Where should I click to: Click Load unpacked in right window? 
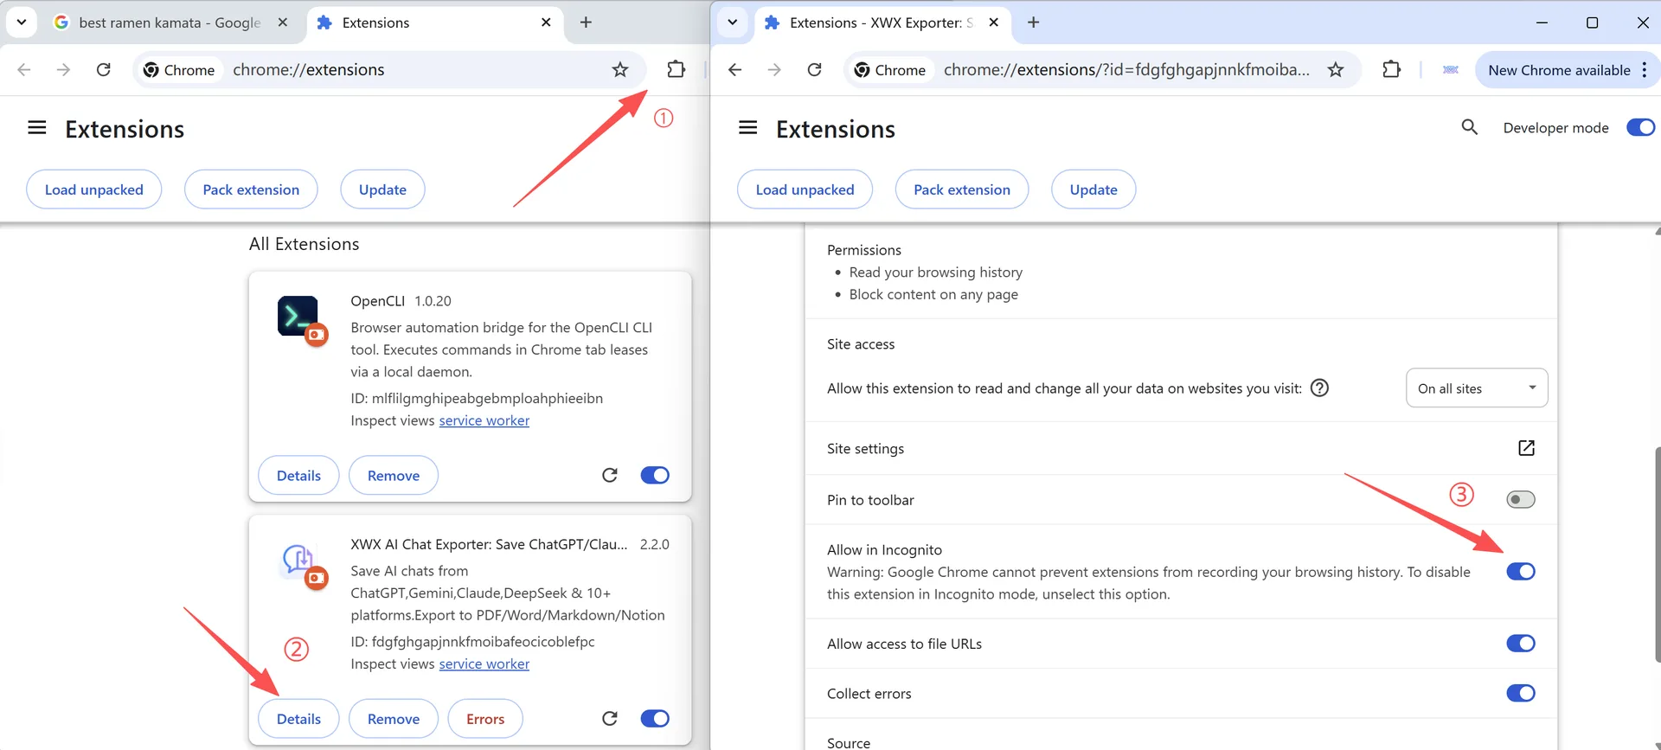click(805, 189)
